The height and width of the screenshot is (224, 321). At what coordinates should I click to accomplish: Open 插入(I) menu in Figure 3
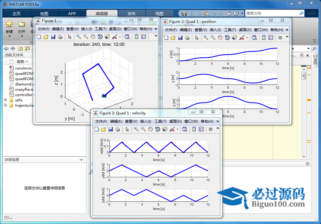(x=145, y=121)
